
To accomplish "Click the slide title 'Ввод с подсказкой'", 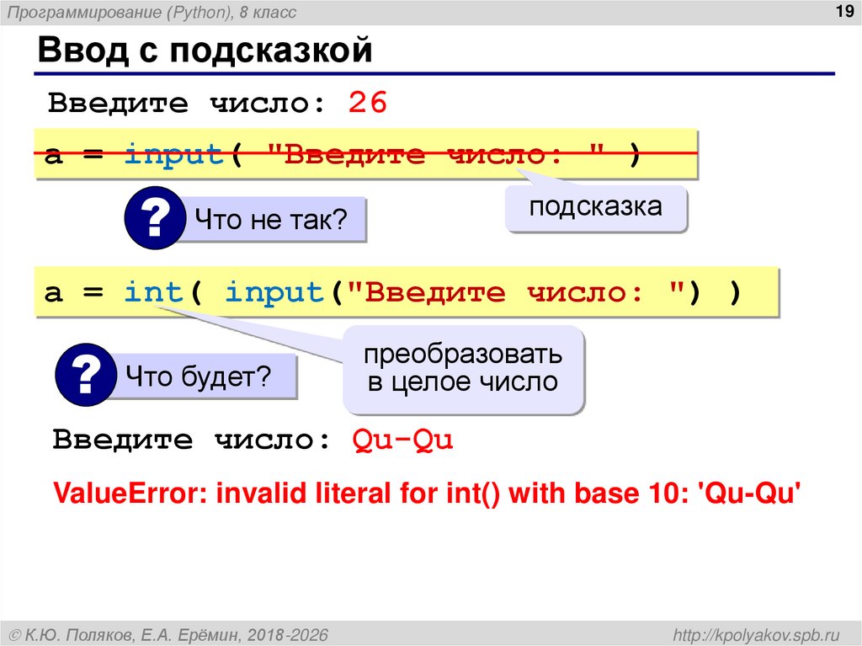I will click(x=205, y=50).
